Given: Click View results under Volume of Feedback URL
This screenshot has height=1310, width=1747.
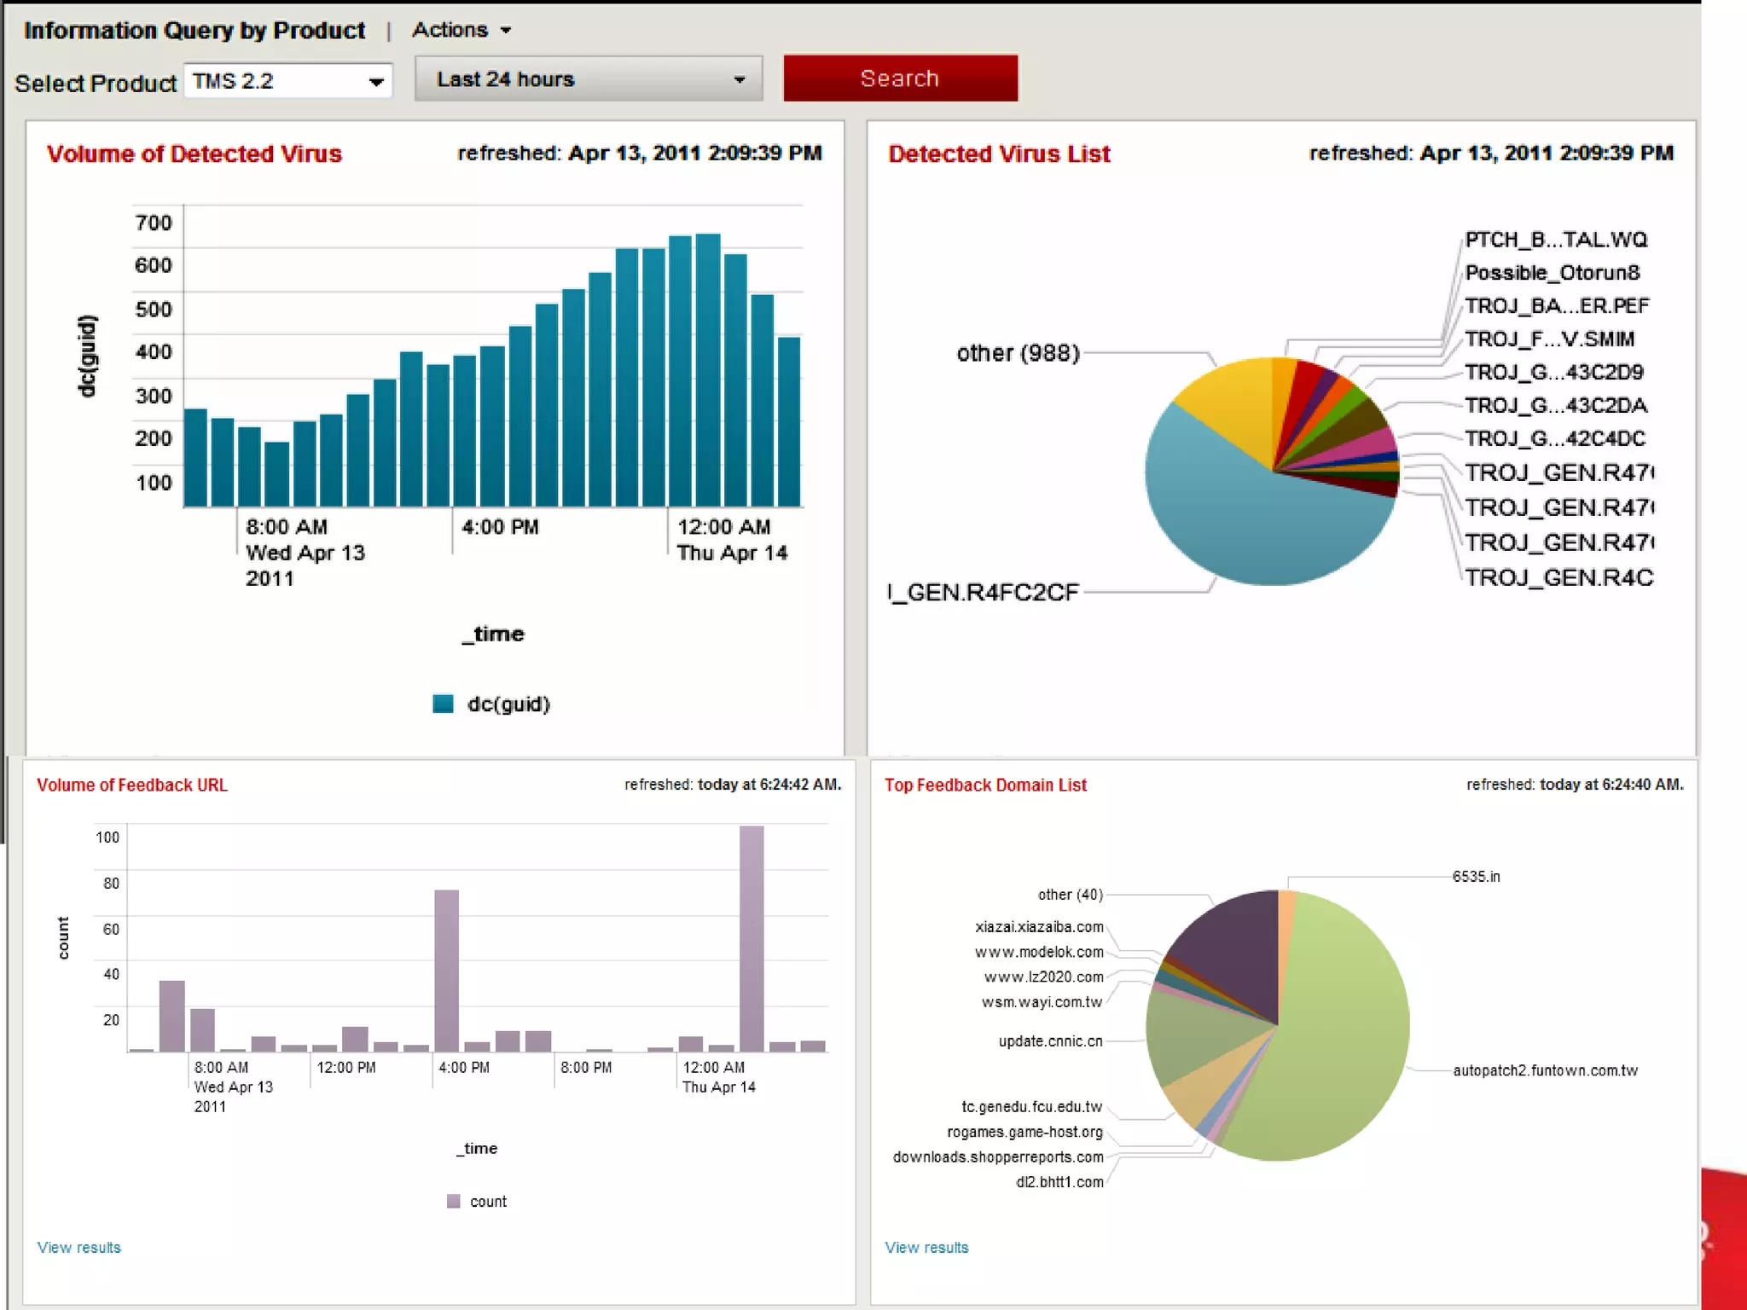Looking at the screenshot, I should pyautogui.click(x=79, y=1247).
